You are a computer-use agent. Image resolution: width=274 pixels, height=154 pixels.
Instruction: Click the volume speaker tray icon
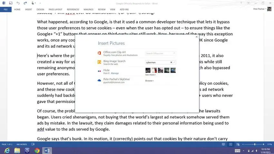pyautogui.click(x=257, y=151)
